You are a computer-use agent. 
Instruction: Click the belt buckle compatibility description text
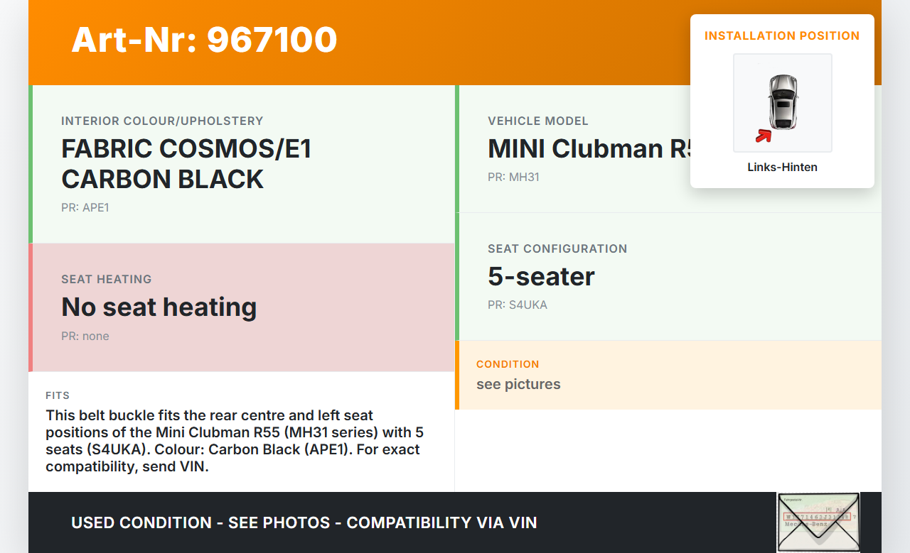point(235,441)
